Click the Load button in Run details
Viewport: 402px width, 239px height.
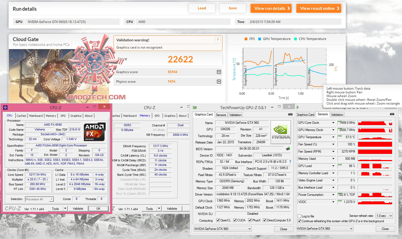[202, 8]
